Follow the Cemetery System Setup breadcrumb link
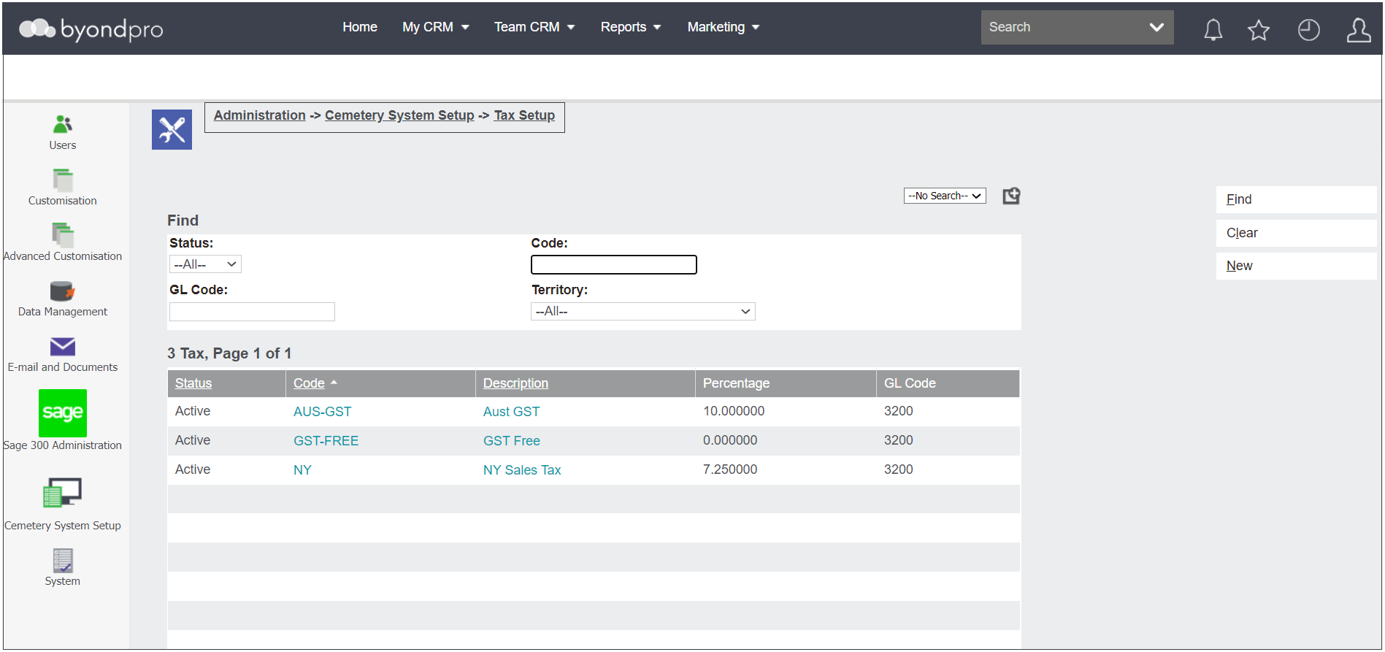 pyautogui.click(x=399, y=115)
